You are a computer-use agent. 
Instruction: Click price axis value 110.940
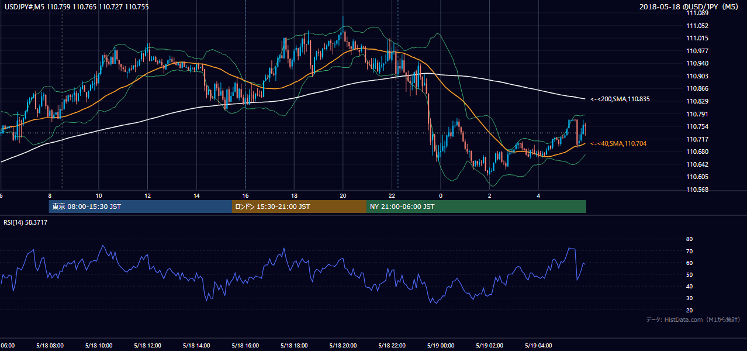698,64
